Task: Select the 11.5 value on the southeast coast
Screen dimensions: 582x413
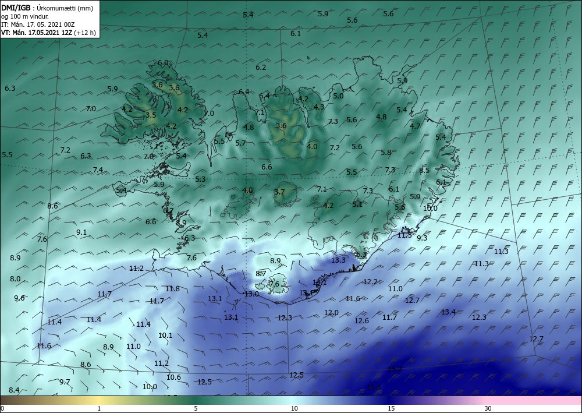Action: click(x=404, y=235)
